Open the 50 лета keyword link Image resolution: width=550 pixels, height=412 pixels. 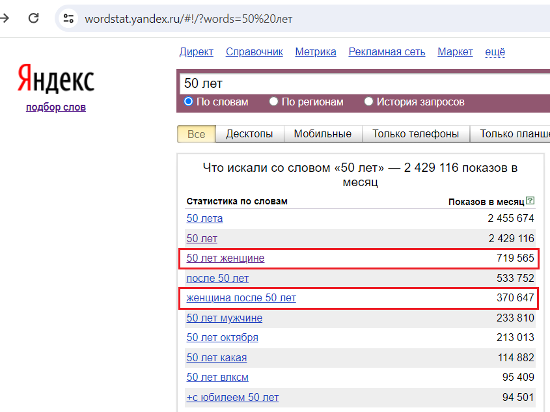(x=204, y=219)
